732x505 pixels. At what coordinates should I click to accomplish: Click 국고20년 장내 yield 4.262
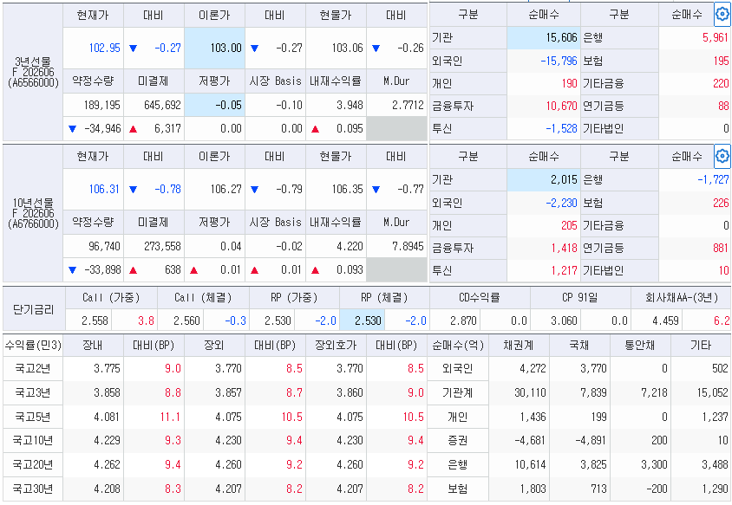pyautogui.click(x=107, y=465)
